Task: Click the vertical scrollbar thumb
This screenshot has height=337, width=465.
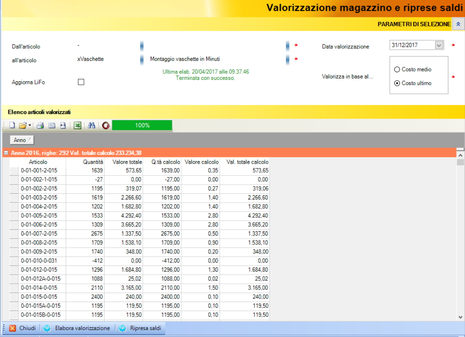Action: [460, 163]
